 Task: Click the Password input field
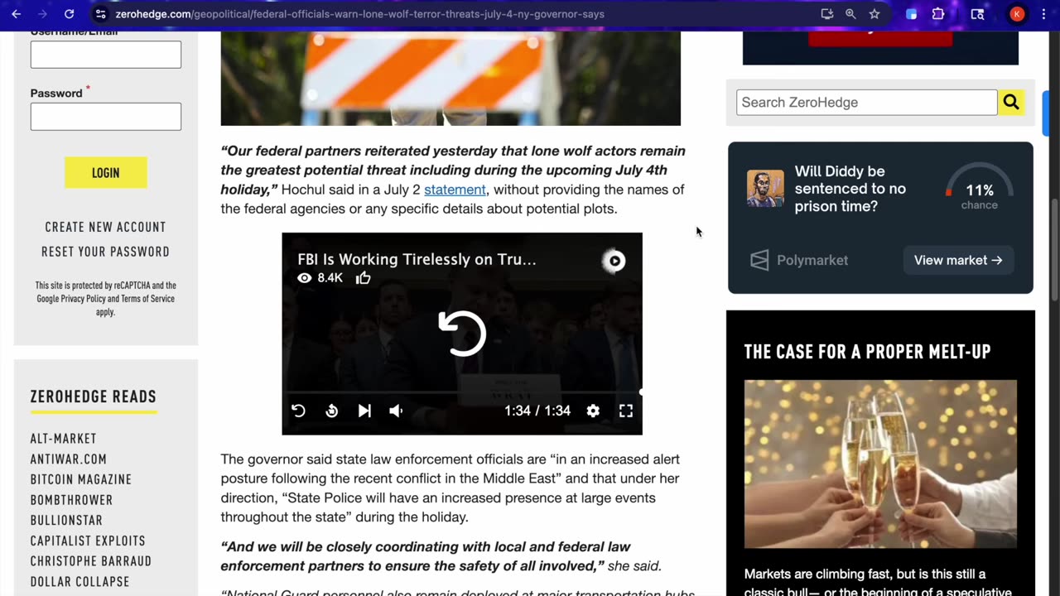tap(106, 117)
